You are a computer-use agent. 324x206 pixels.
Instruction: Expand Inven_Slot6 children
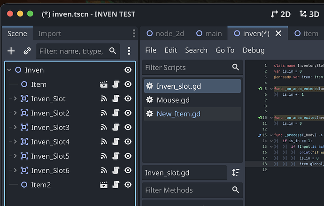(x=15, y=170)
